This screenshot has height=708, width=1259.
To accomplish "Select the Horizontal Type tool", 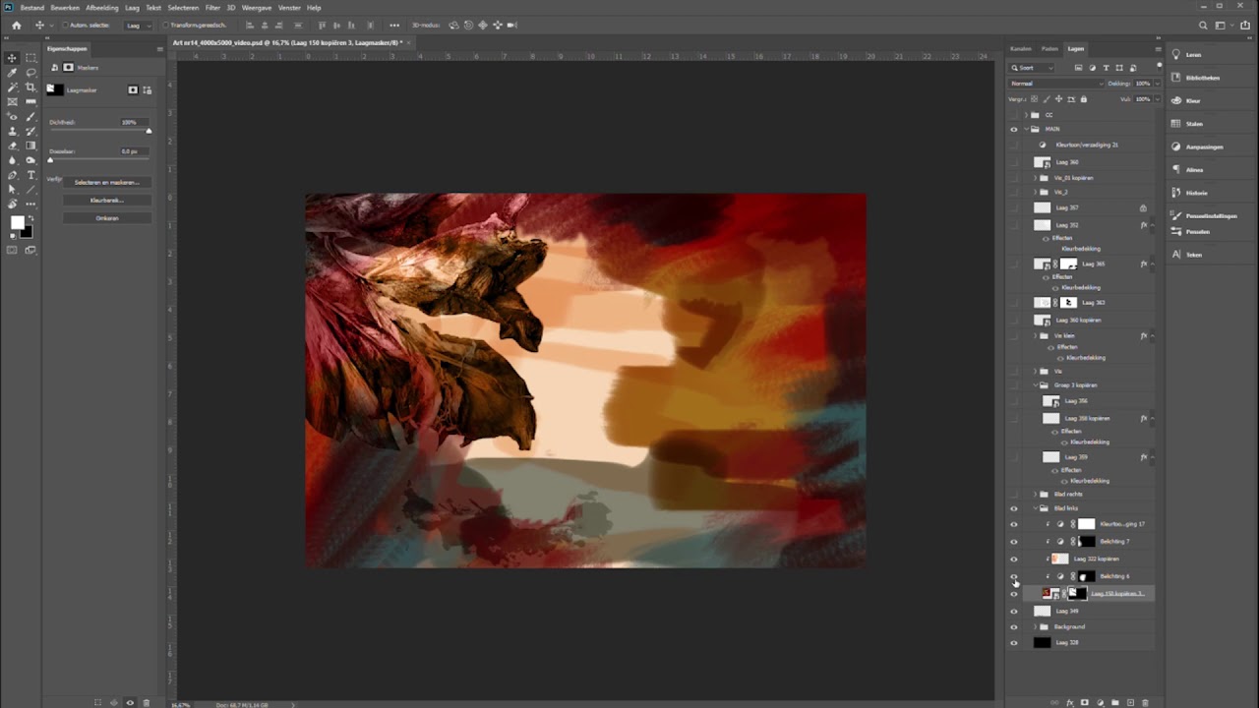I will [30, 175].
